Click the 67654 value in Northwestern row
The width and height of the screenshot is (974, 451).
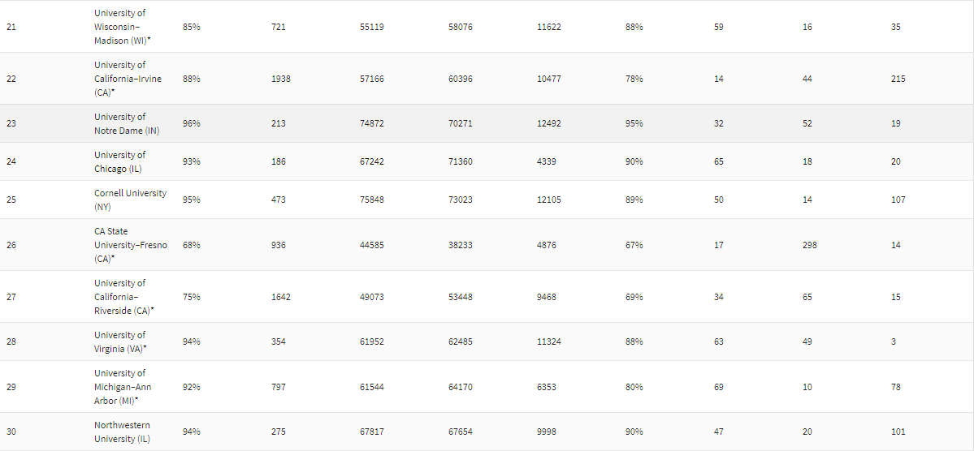pos(461,432)
